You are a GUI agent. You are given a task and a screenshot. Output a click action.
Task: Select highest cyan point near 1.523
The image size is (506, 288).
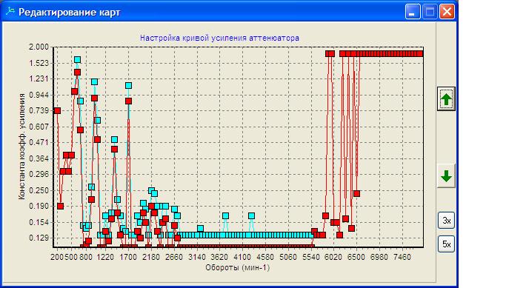point(77,60)
